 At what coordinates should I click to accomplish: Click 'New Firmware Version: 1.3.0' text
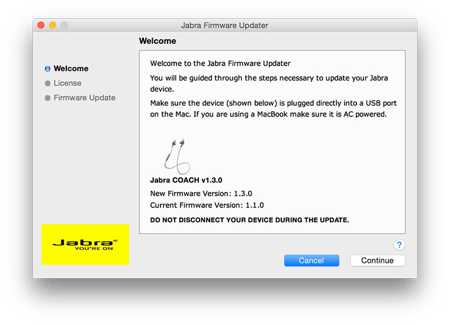(201, 194)
